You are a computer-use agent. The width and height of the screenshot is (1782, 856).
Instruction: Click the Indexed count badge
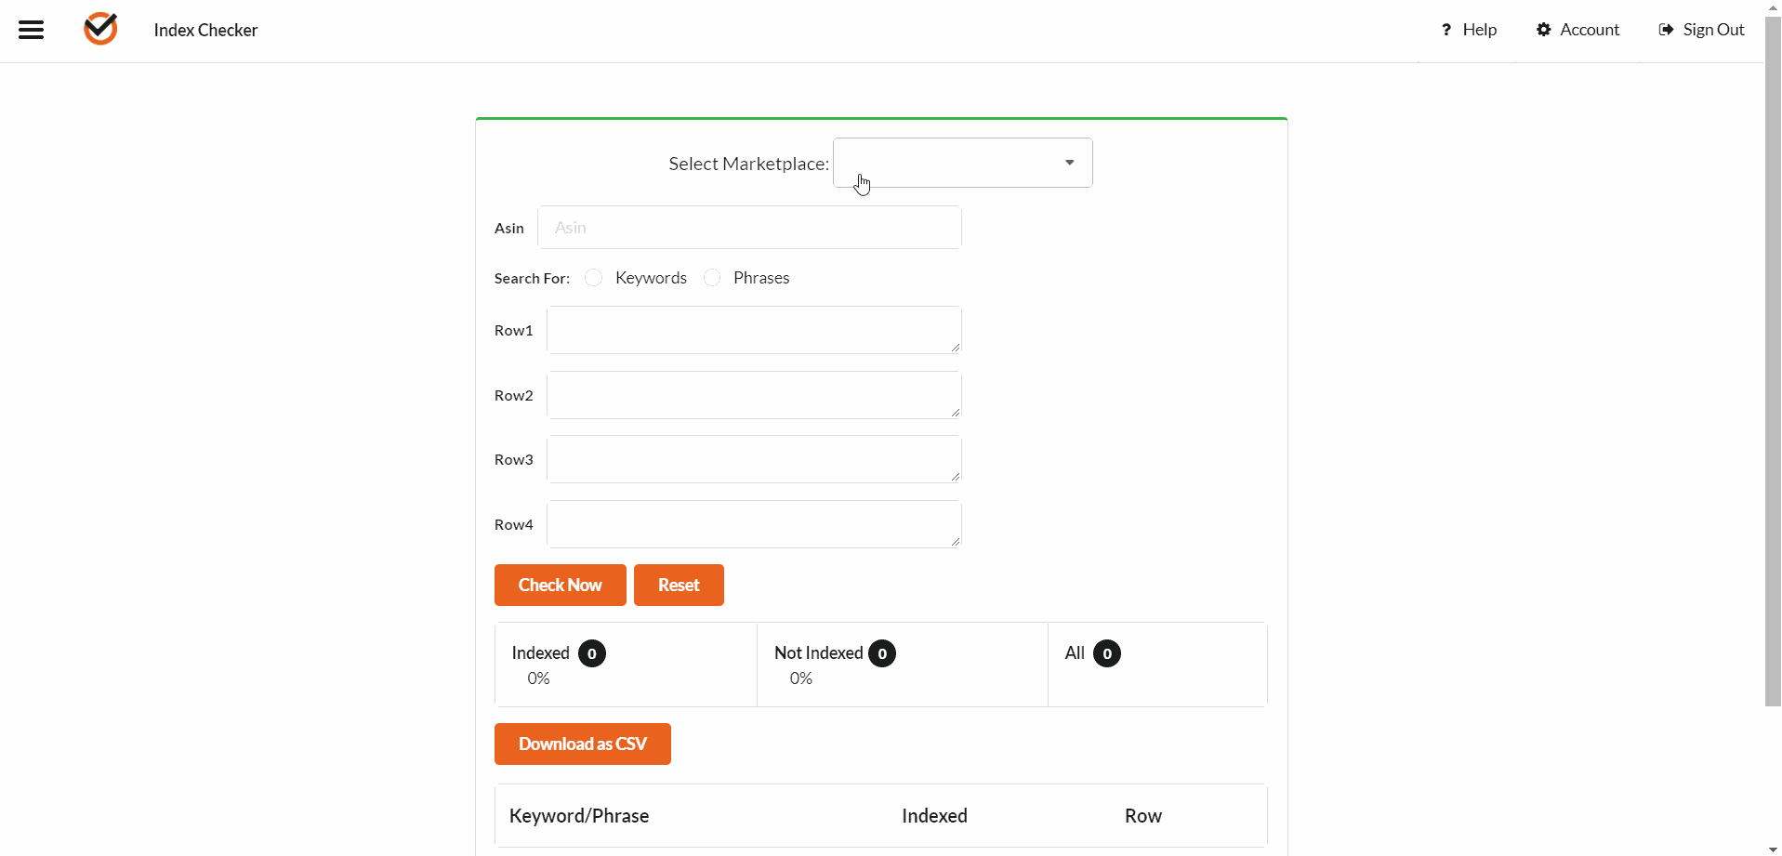pyautogui.click(x=592, y=653)
